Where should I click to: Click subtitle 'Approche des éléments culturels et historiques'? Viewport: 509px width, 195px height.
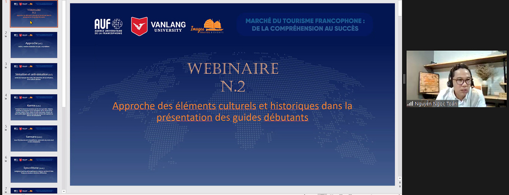point(232,111)
